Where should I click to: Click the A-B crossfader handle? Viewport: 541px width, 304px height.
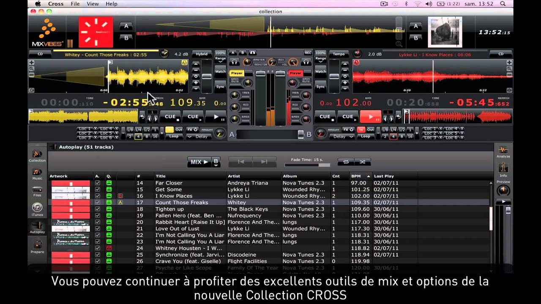coord(301,135)
